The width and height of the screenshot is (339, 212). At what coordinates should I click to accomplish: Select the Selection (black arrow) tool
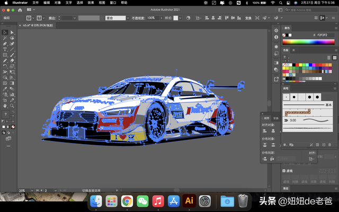point(5,32)
